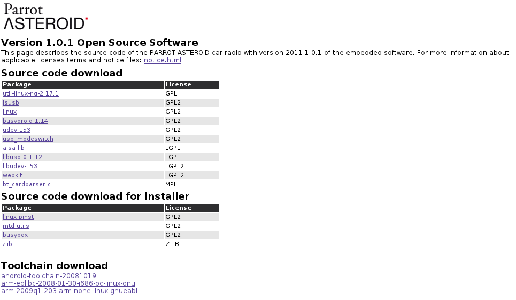The width and height of the screenshot is (516, 300).
Task: Open the usb_modeswitch link
Action: pos(28,139)
